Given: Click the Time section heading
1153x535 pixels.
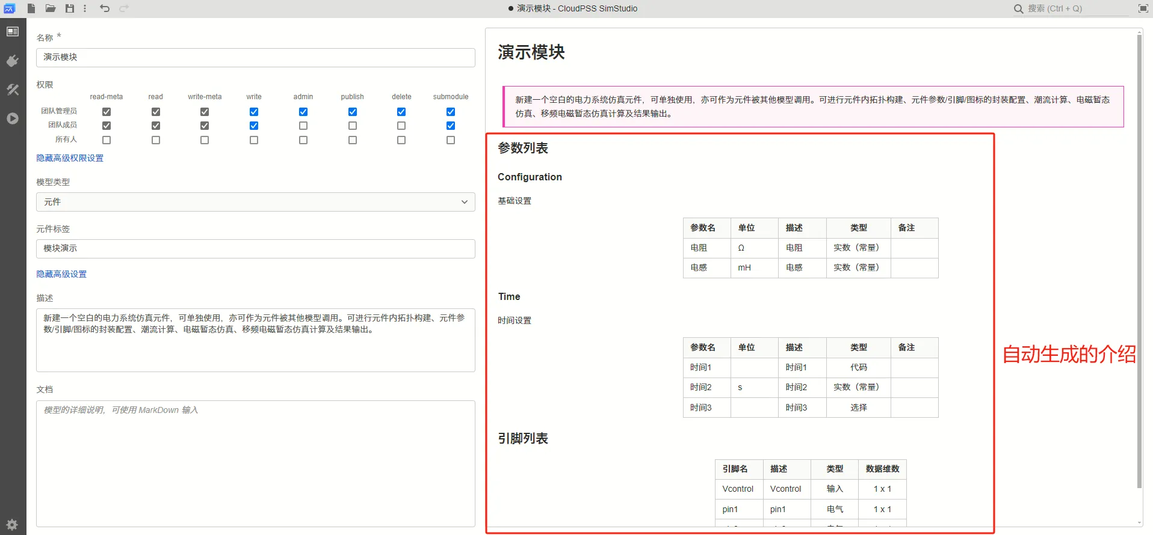Looking at the screenshot, I should click(509, 296).
